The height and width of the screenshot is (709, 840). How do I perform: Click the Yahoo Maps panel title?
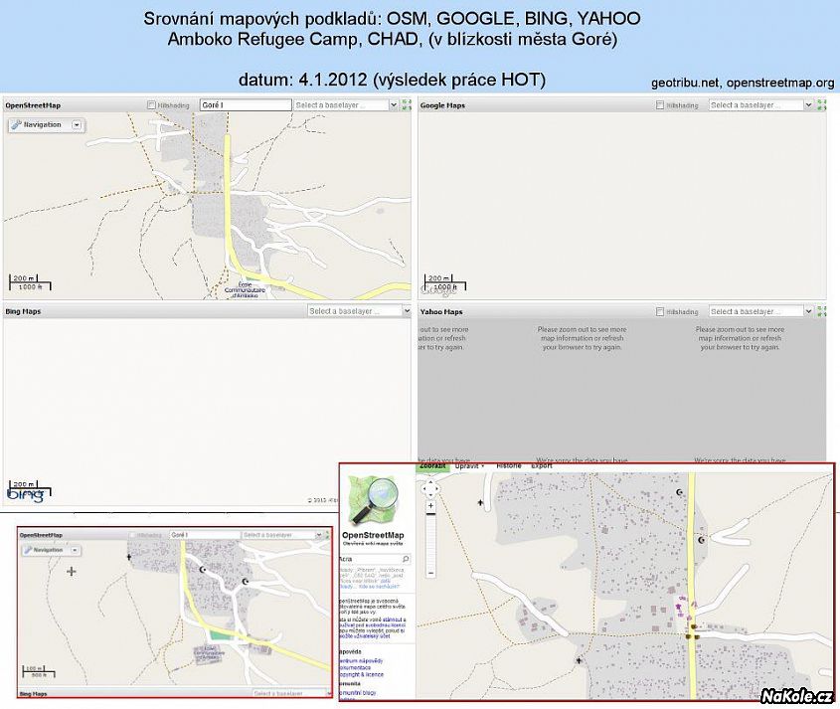click(441, 311)
